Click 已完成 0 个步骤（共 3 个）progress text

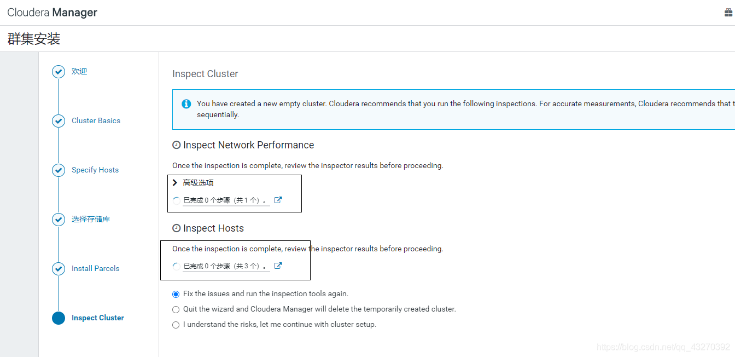tap(226, 266)
